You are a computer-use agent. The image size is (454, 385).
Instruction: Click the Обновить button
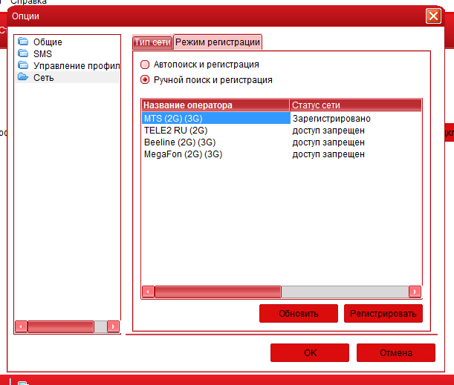(x=299, y=313)
